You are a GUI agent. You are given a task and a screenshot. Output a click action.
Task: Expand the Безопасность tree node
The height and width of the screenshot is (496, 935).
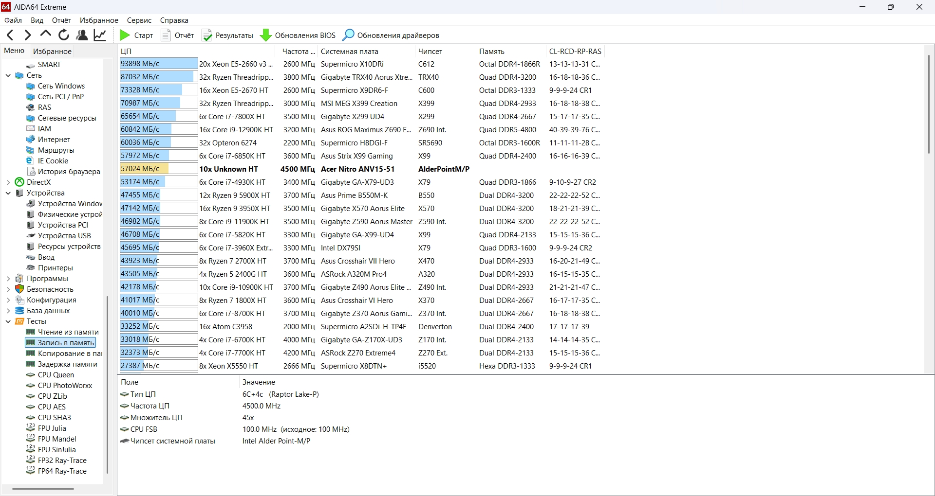click(x=8, y=289)
